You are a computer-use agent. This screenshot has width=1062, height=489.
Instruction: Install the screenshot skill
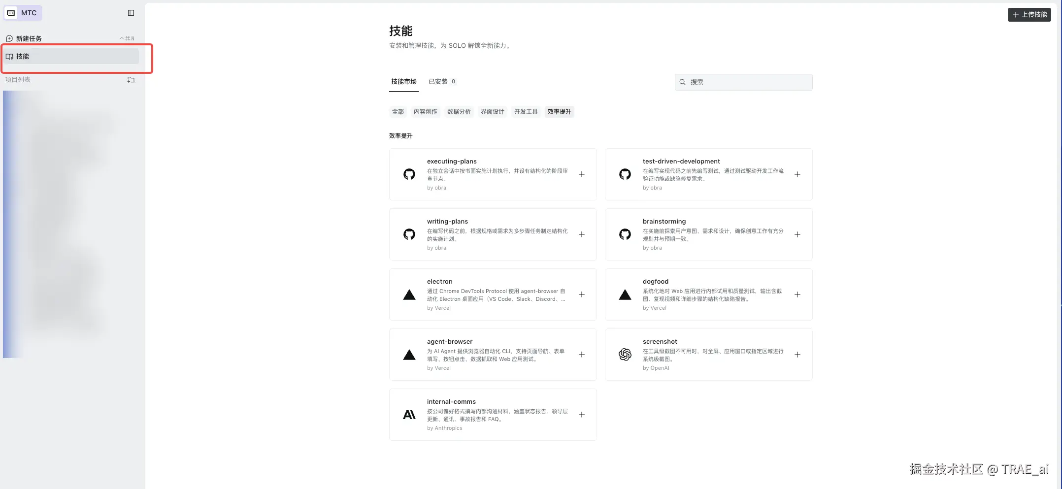[x=797, y=355]
